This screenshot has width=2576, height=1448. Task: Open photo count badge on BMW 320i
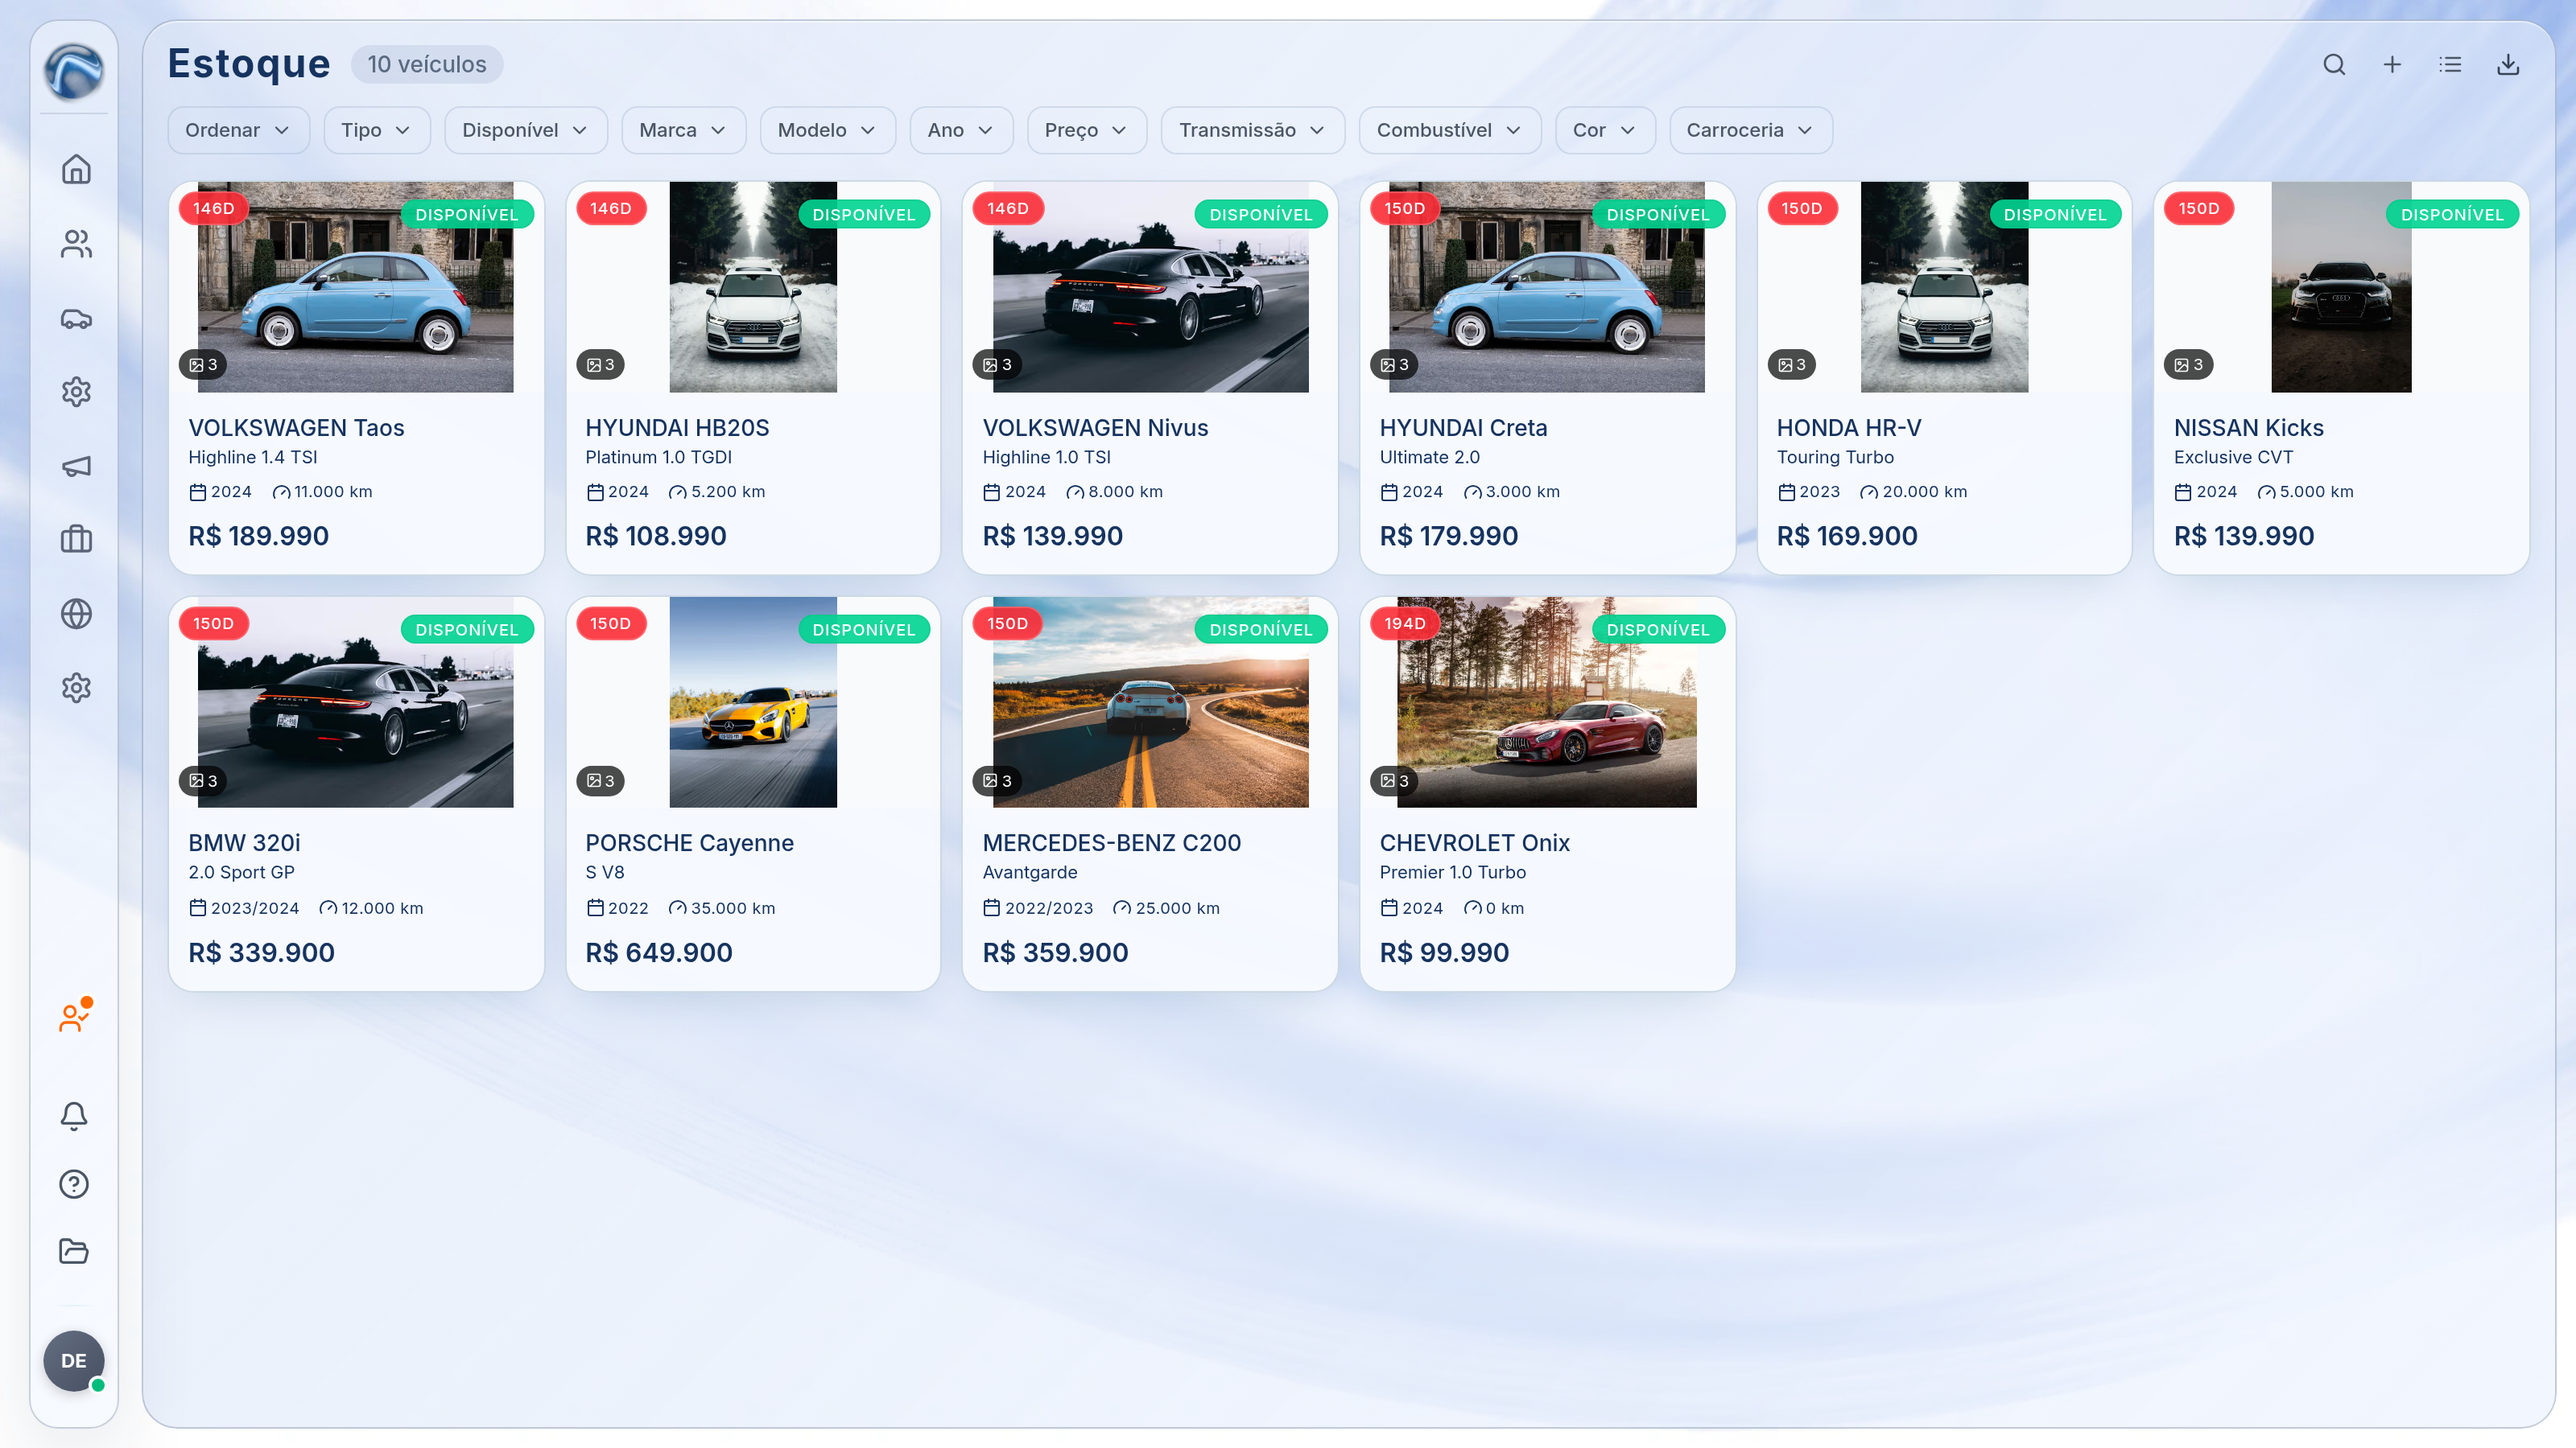click(x=203, y=780)
